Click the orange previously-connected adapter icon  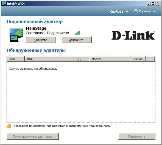pos(9,126)
